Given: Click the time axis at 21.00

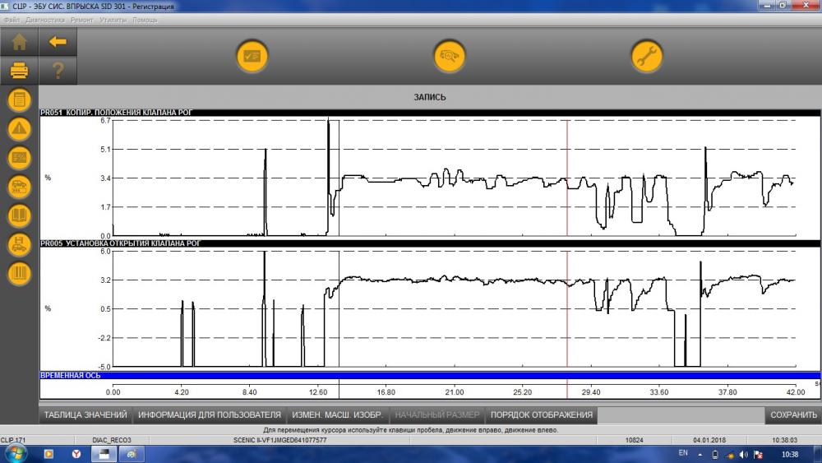Looking at the screenshot, I should coord(454,392).
